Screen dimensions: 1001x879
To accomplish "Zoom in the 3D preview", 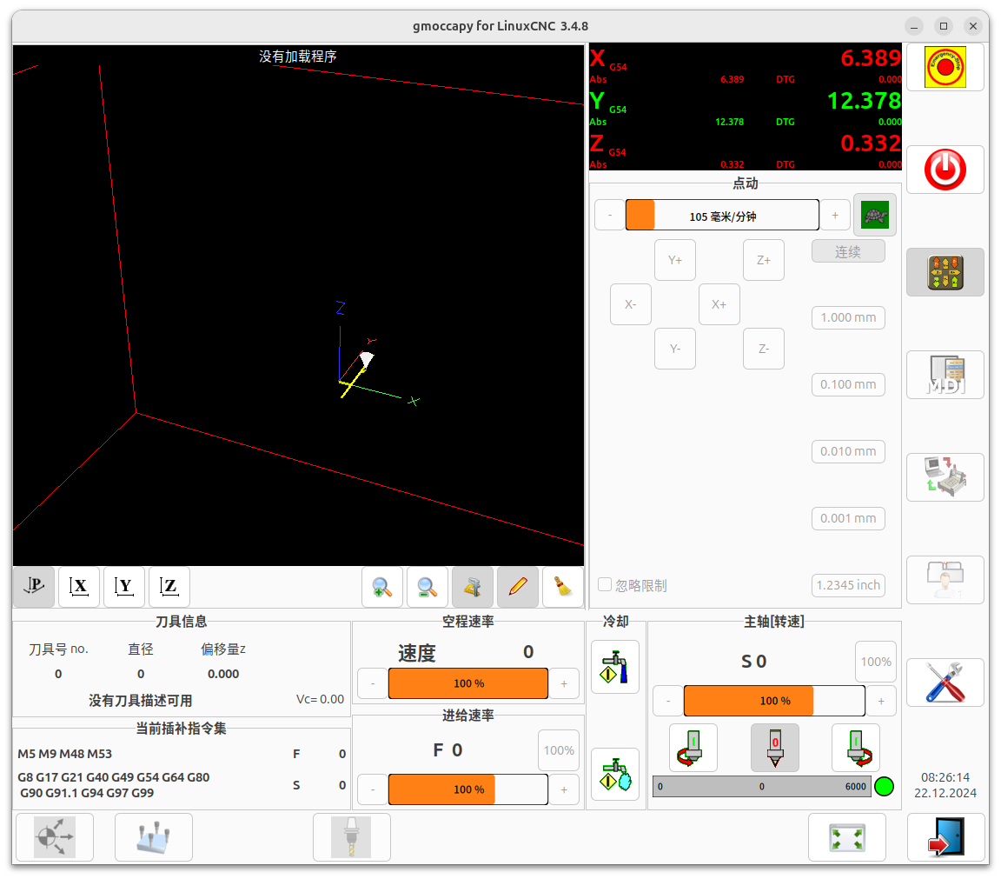I will (382, 587).
